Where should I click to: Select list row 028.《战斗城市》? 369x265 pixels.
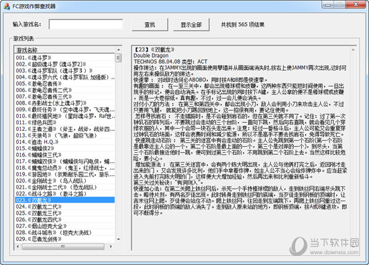pyautogui.click(x=65, y=233)
